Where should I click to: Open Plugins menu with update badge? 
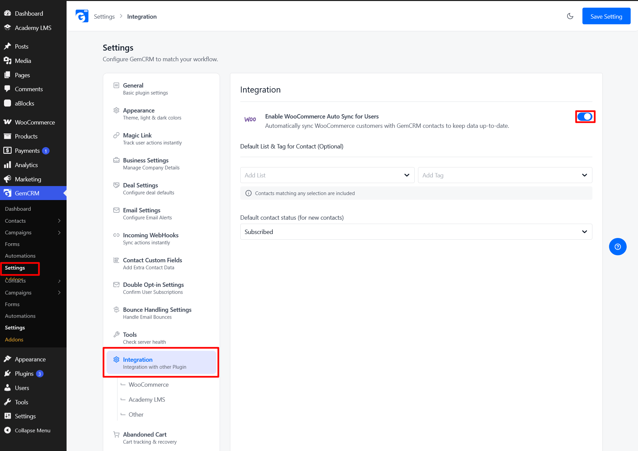point(24,373)
